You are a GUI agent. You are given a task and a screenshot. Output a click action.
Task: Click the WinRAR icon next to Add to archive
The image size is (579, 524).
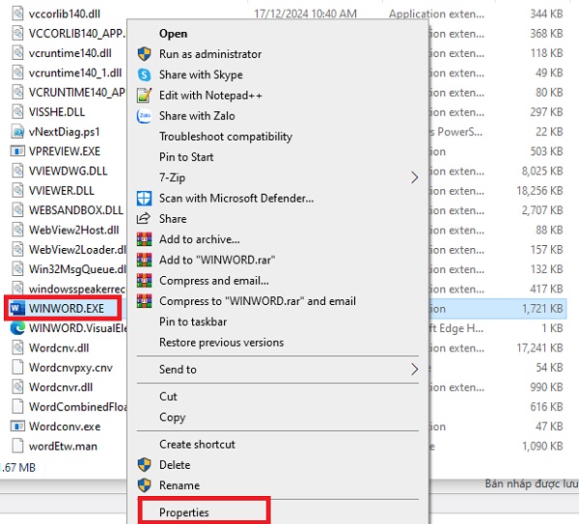click(x=144, y=239)
